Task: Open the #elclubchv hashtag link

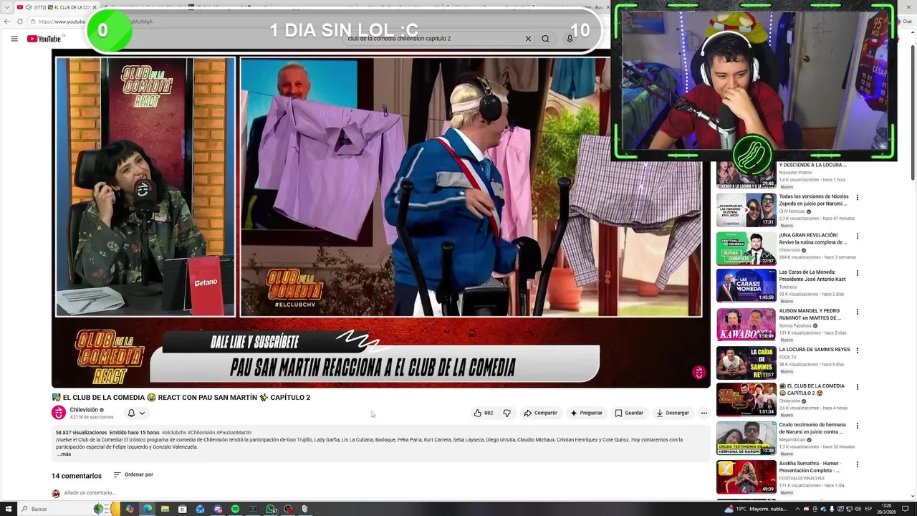Action: pos(174,433)
